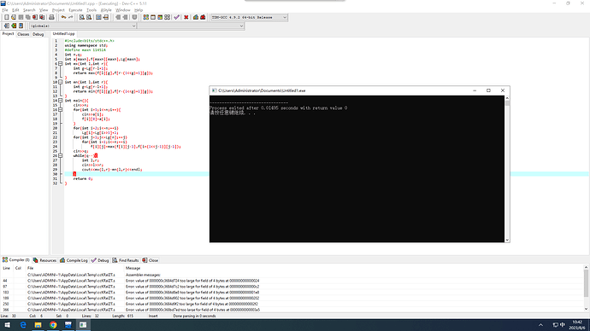Run the program with Run icon

[x=153, y=17]
